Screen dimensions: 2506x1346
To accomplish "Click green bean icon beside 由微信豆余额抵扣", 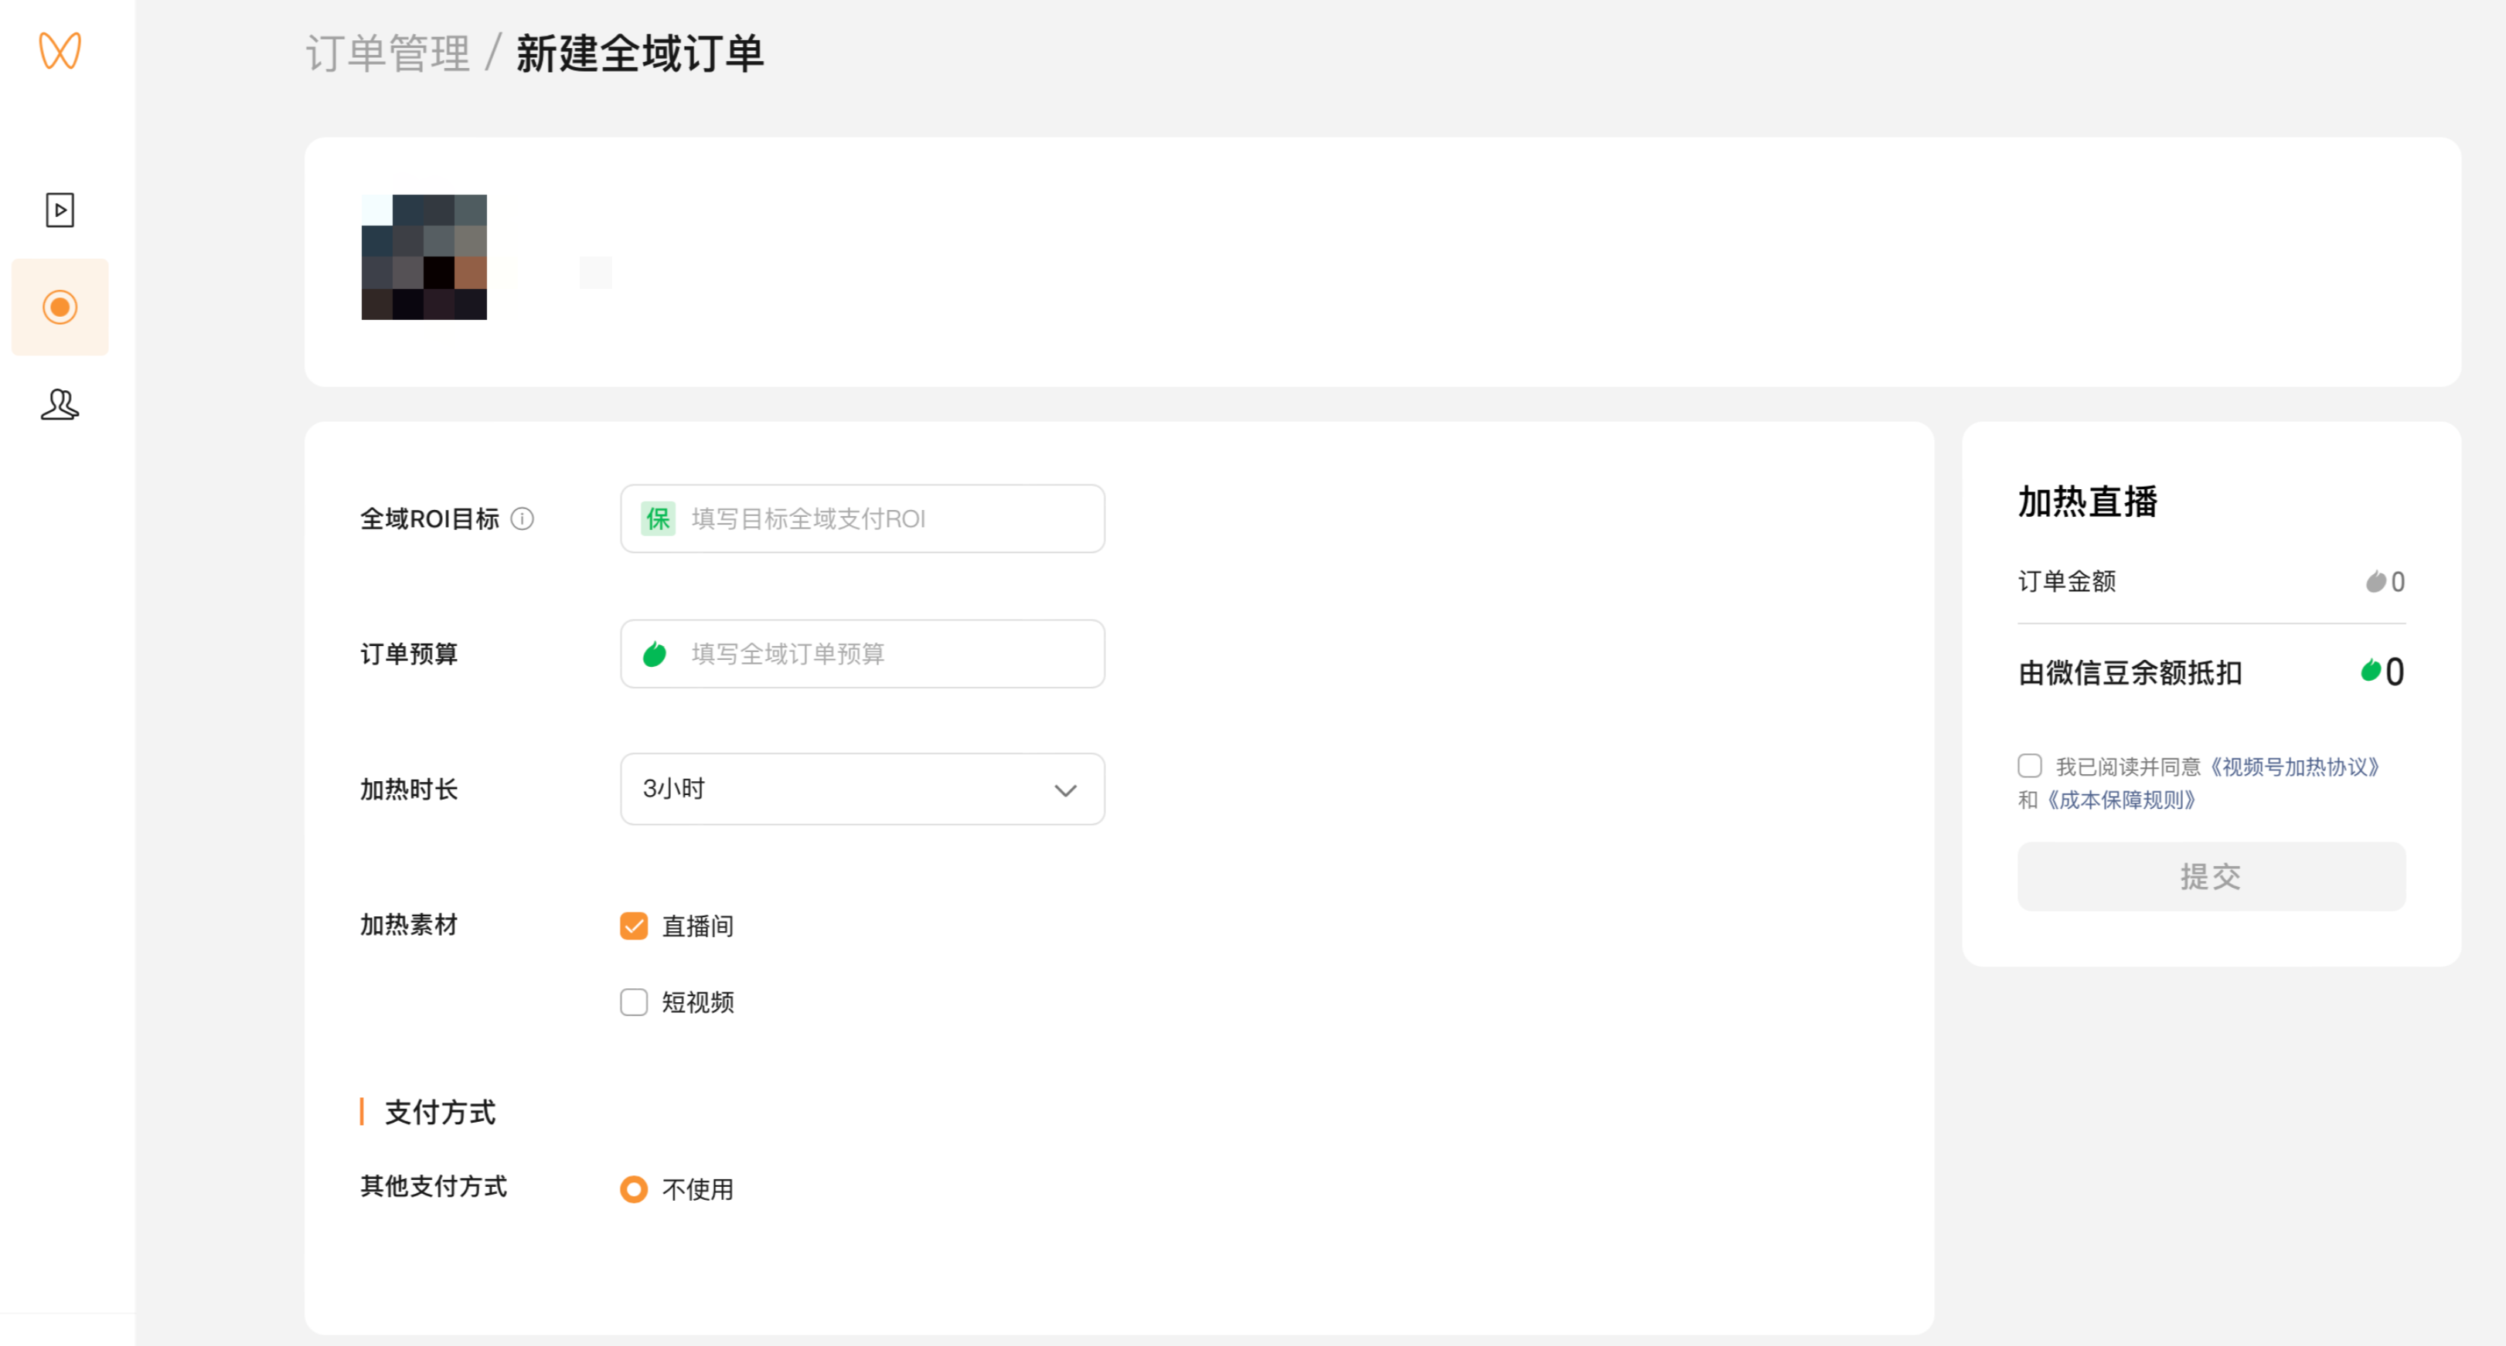I will tap(2371, 670).
